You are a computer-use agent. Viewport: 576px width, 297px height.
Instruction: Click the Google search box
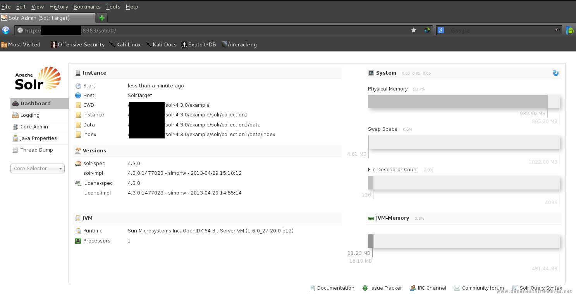[500, 30]
